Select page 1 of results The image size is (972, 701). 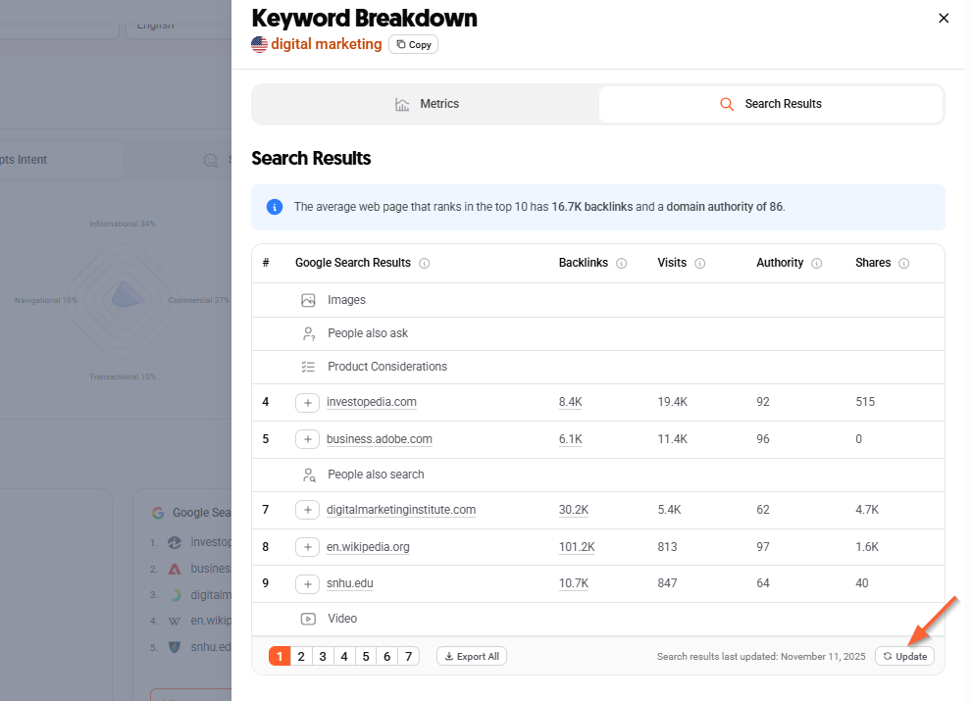(280, 656)
